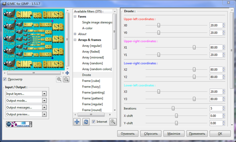The width and height of the screenshot is (236, 142).
Task: Click the preview move cross icon
Action: coord(67,73)
